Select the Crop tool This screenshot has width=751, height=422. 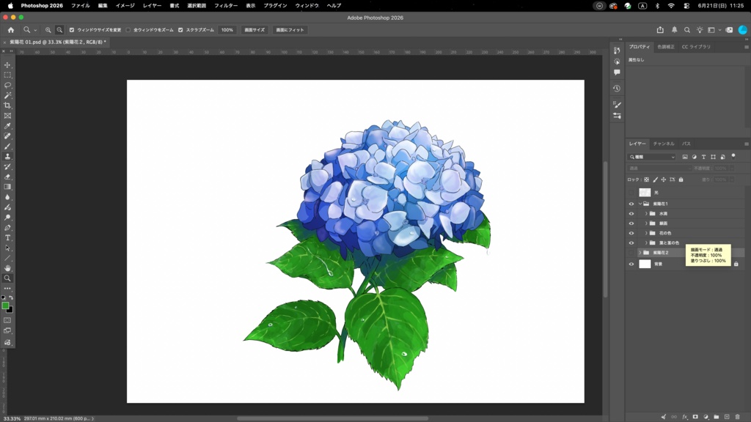click(x=7, y=105)
